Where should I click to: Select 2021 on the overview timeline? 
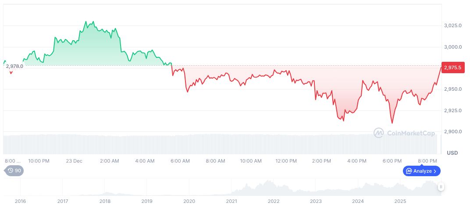231,201
